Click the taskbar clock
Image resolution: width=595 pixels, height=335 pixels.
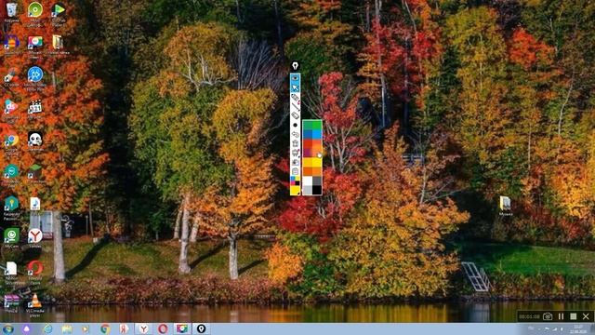coord(578,328)
